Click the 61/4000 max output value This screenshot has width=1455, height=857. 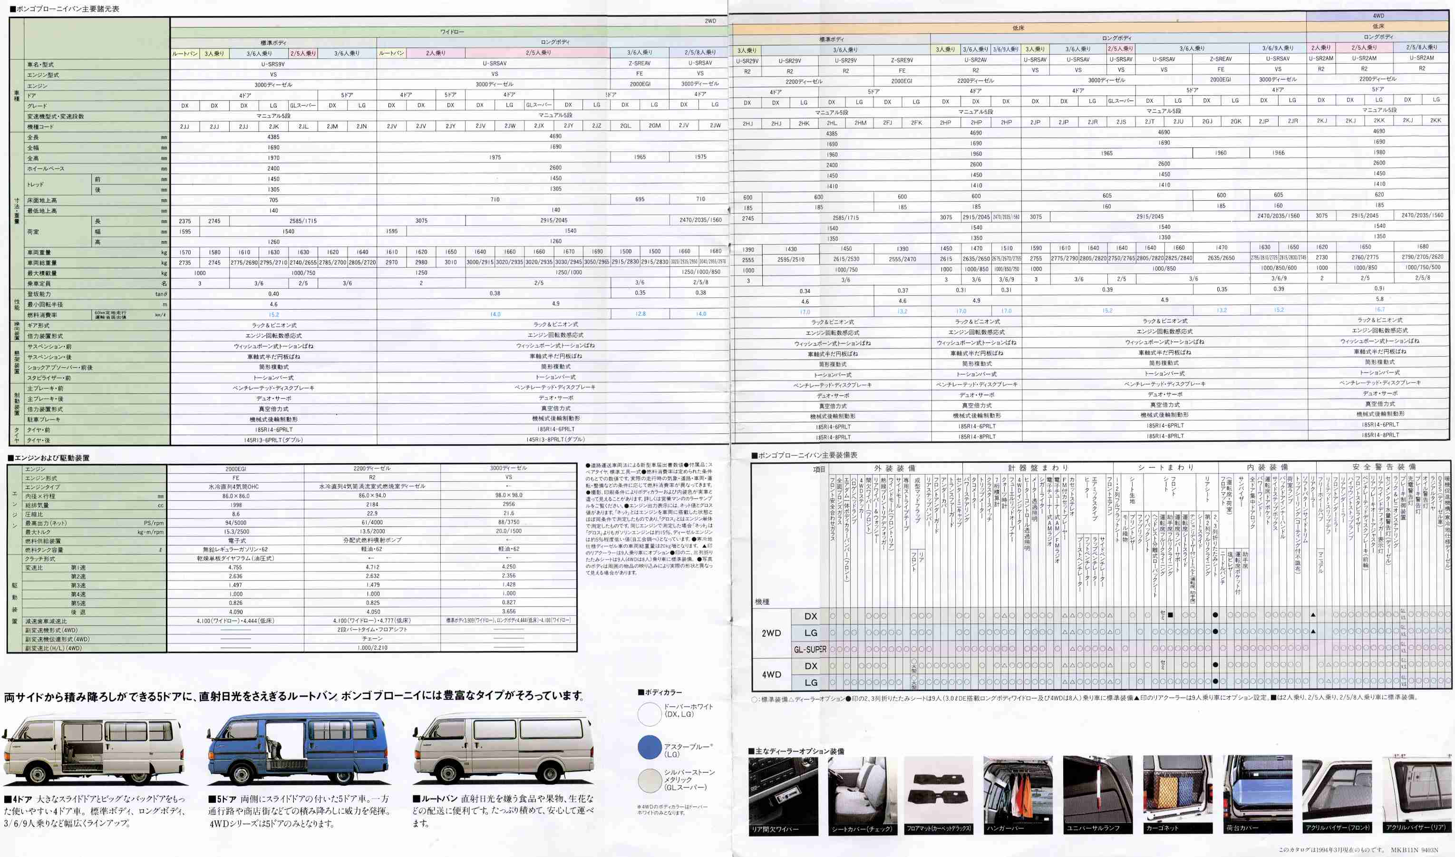coord(372,522)
